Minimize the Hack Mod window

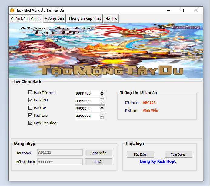tap(168, 10)
